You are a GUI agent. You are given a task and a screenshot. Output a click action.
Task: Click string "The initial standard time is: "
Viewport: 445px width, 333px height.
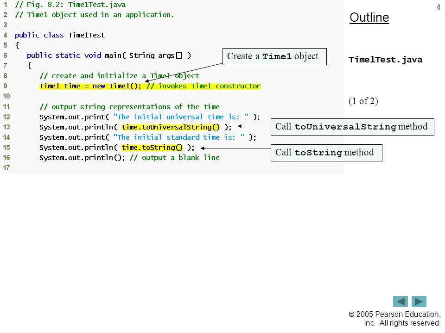pyautogui.click(x=179, y=137)
